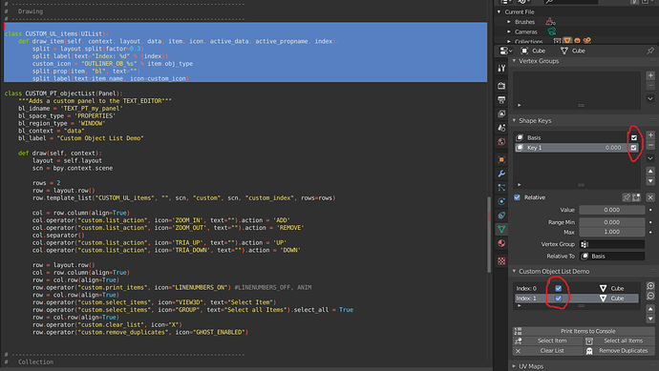659x371 pixels.
Task: Clear shape keys with the X button
Action: point(650,197)
